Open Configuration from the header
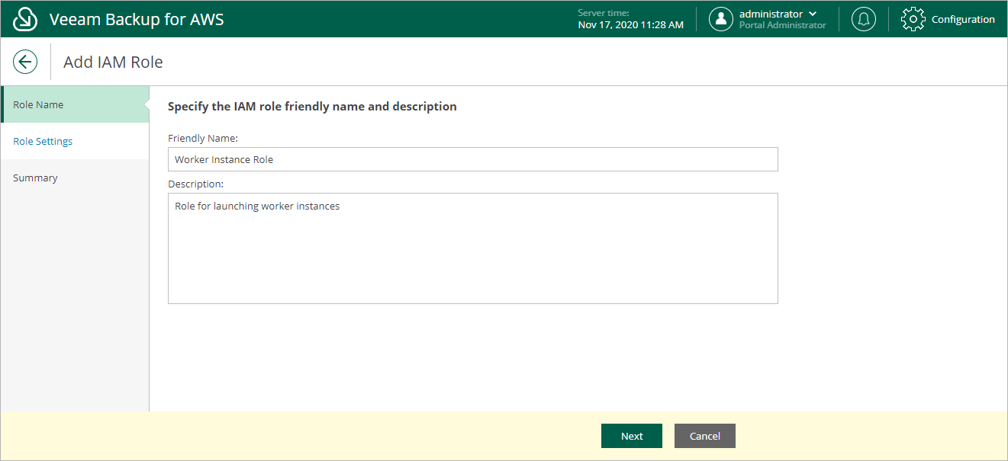This screenshot has width=1008, height=461. point(963,19)
